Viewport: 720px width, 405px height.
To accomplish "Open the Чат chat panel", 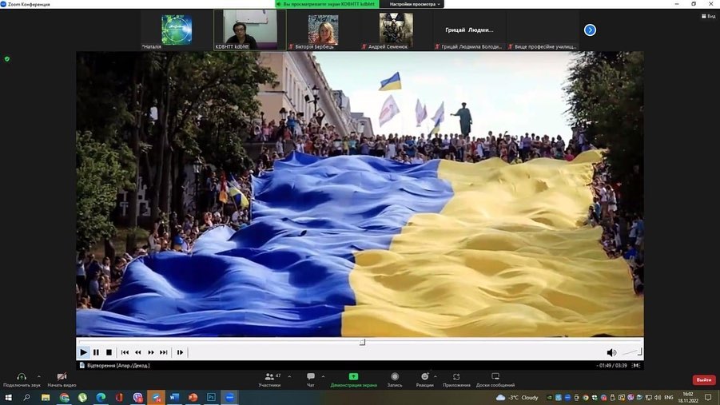I will click(311, 379).
